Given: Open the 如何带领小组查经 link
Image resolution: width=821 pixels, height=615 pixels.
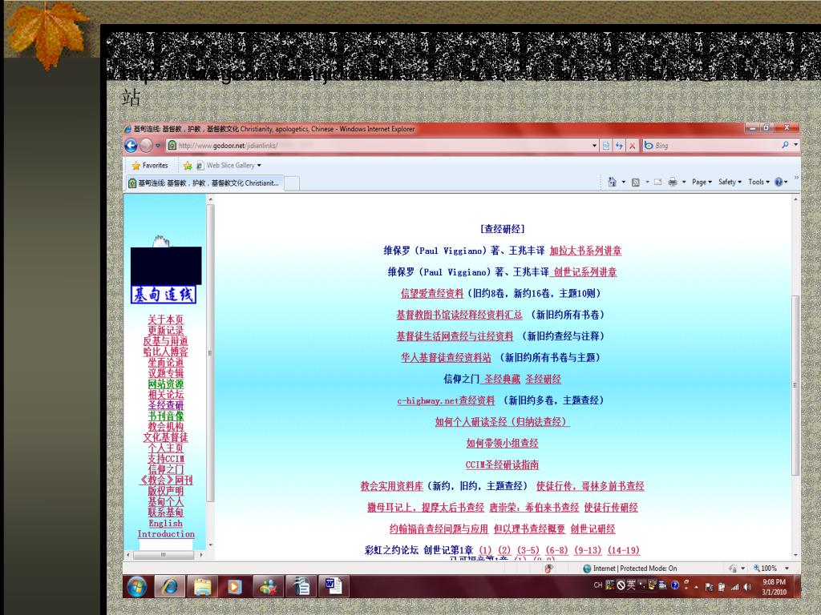Looking at the screenshot, I should coord(502,444).
